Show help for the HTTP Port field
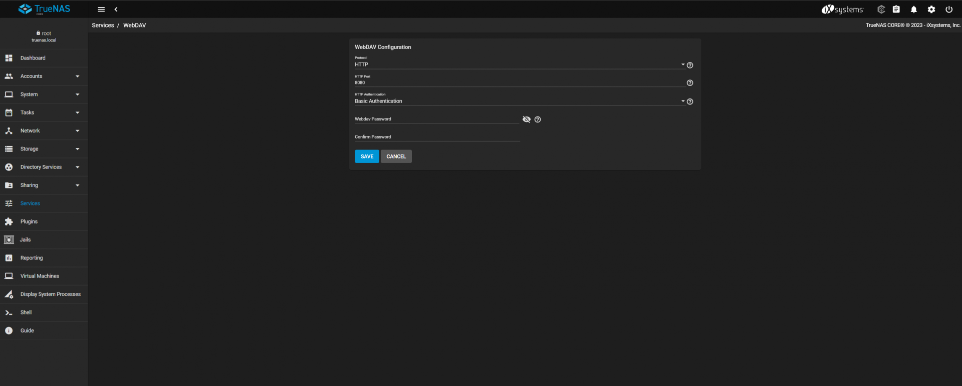The image size is (962, 386). pos(690,83)
